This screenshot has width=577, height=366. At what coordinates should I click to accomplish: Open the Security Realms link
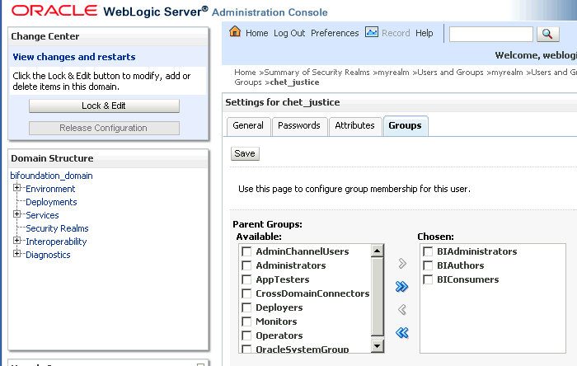click(57, 228)
